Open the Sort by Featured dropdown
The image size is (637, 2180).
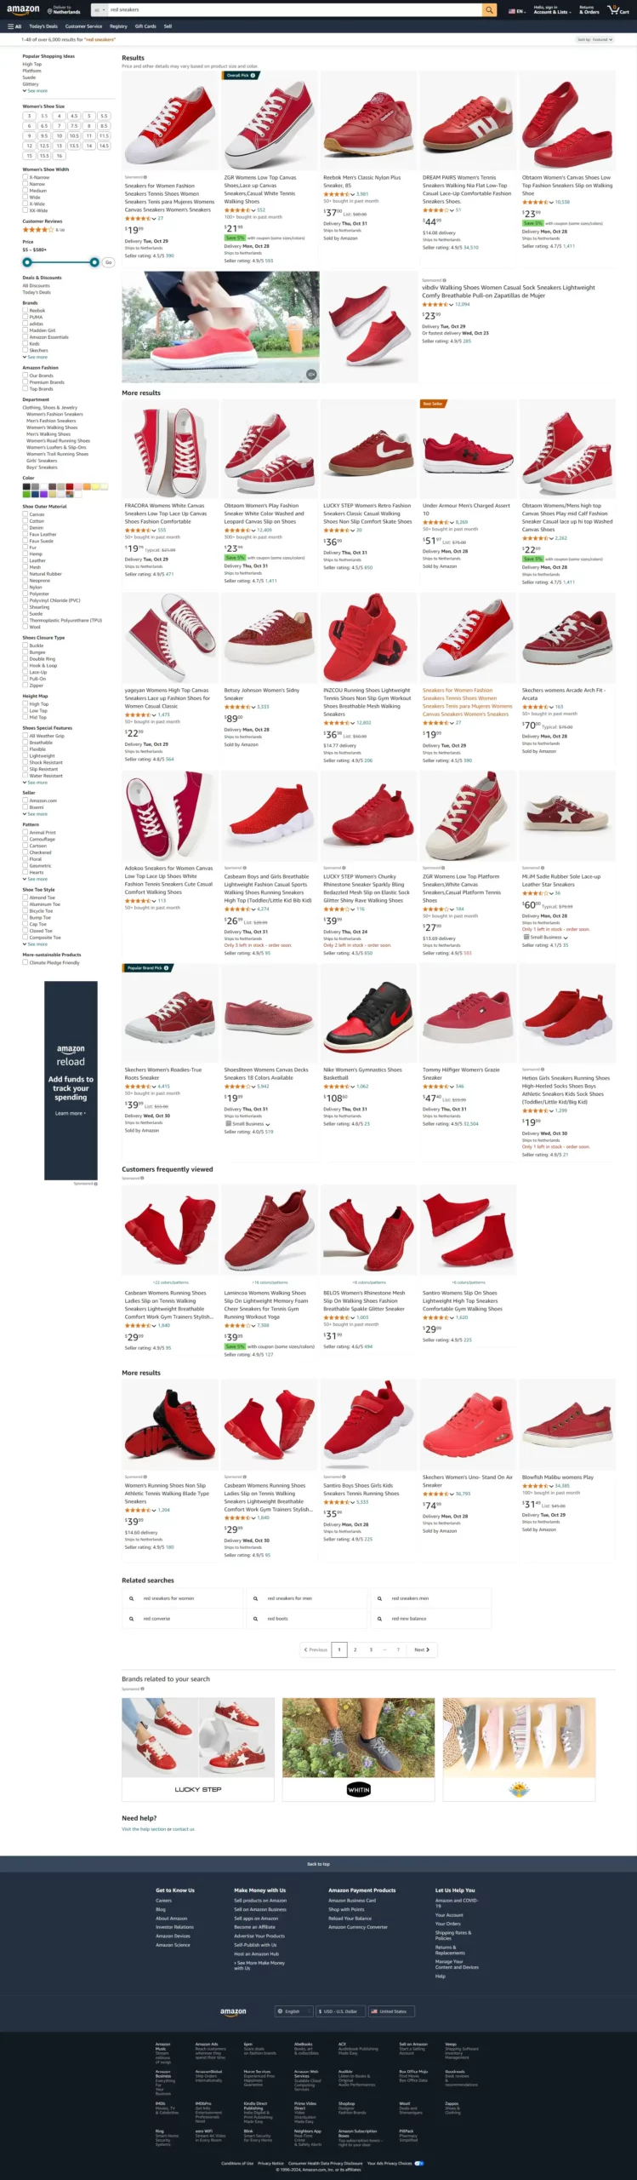pos(594,39)
